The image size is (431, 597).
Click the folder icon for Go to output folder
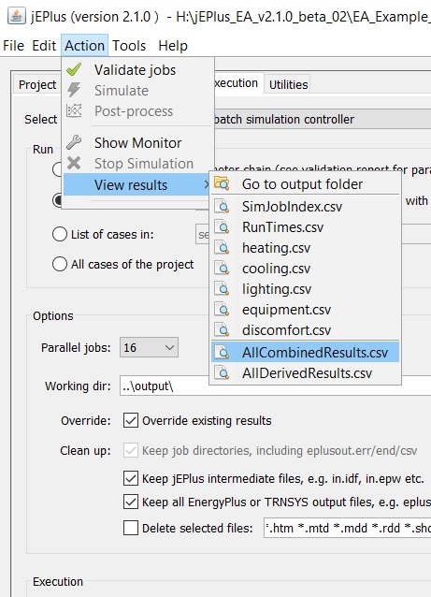[x=222, y=183]
